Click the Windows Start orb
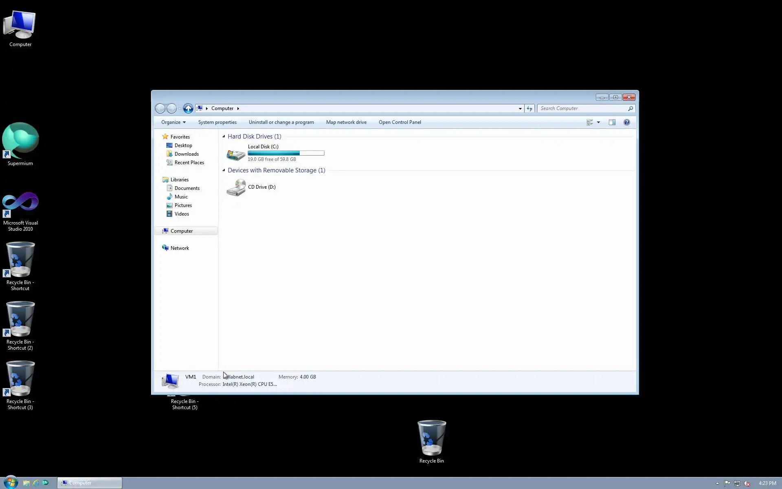 [x=11, y=482]
